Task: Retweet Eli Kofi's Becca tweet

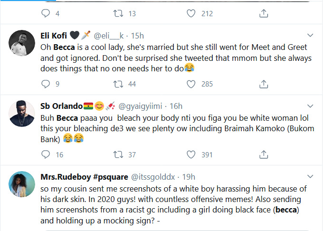Action: (x=117, y=84)
